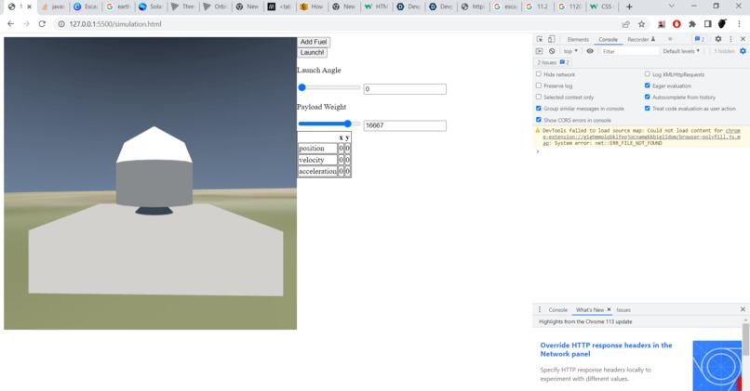Close the active simulation tab

coord(29,7)
